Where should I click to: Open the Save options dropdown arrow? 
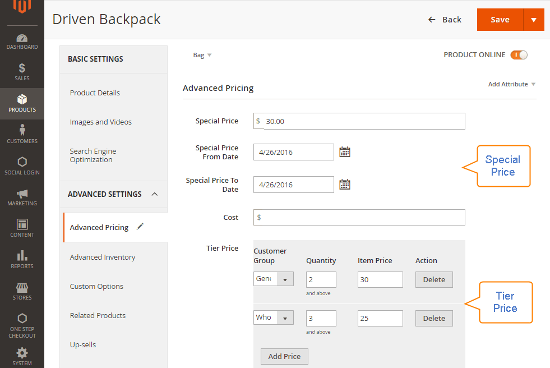(534, 20)
